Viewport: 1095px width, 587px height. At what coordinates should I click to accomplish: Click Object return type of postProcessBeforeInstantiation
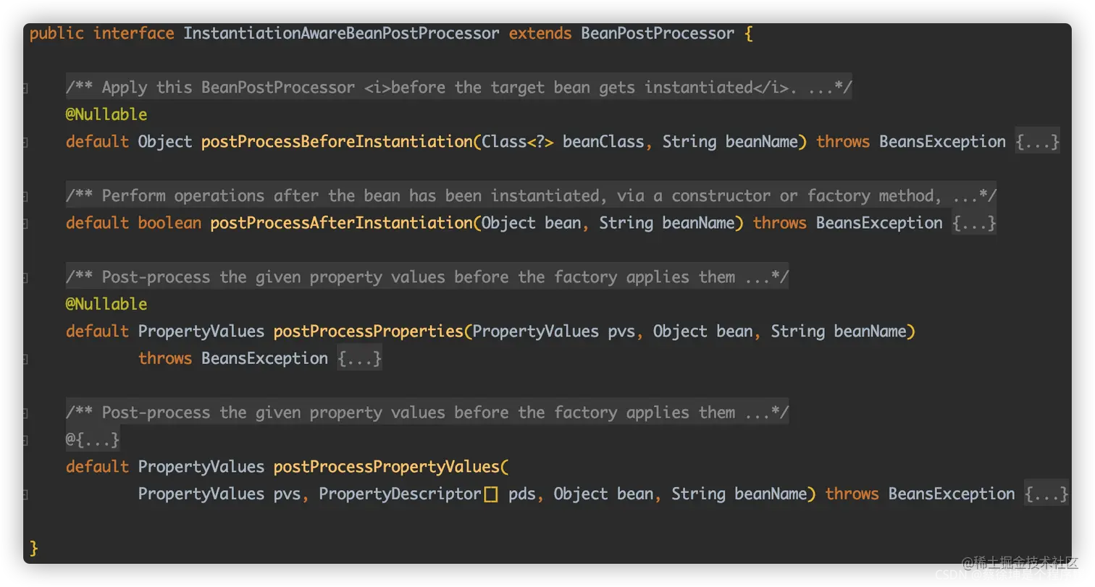pos(165,142)
